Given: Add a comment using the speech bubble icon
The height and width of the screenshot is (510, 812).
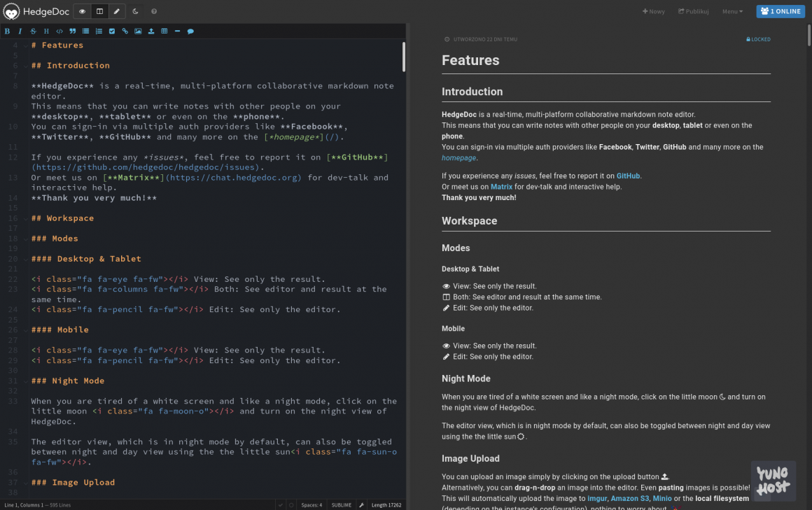Looking at the screenshot, I should tap(190, 31).
